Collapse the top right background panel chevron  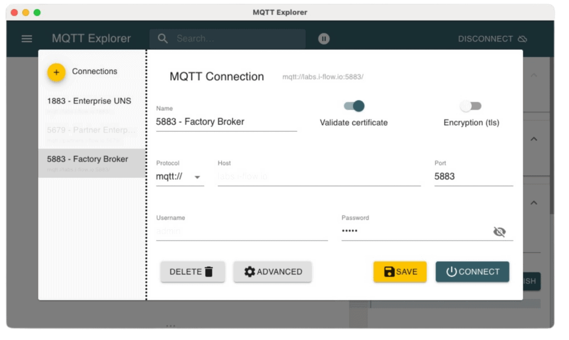point(534,75)
